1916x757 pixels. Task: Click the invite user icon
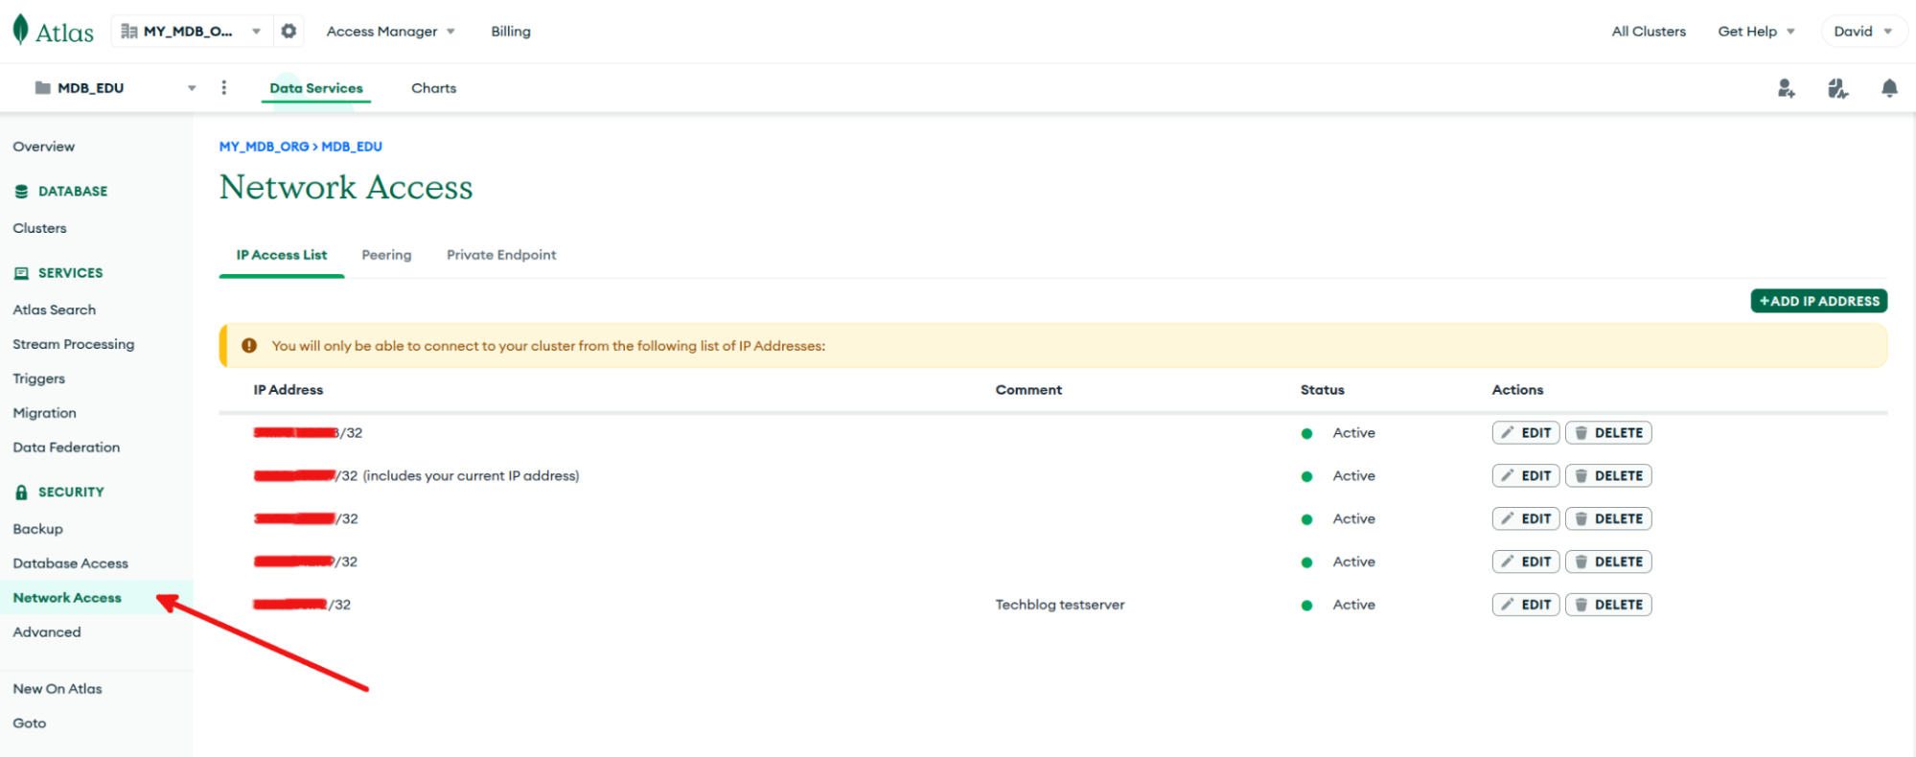[1786, 88]
